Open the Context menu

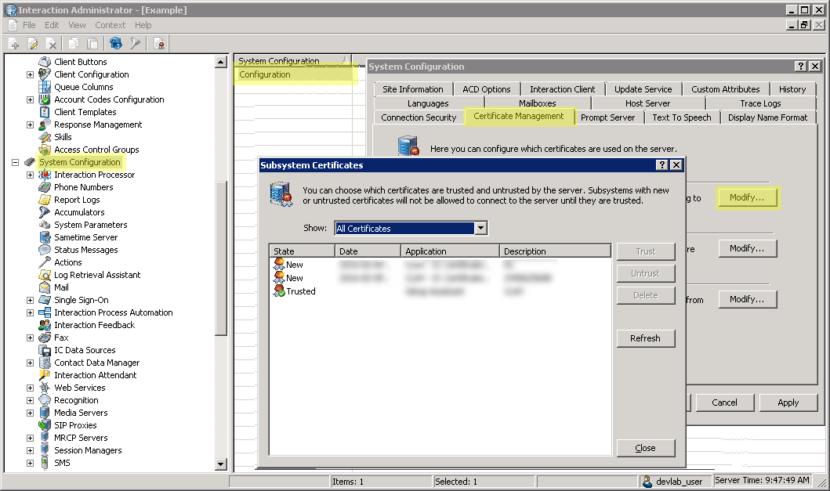pos(110,25)
